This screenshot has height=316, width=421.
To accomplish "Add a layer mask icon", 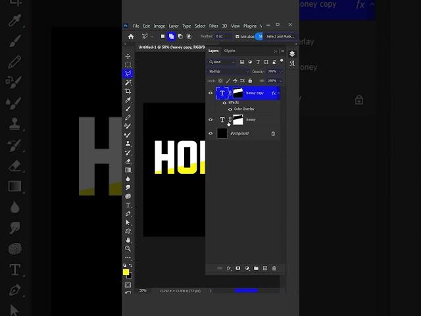I will click(x=238, y=268).
